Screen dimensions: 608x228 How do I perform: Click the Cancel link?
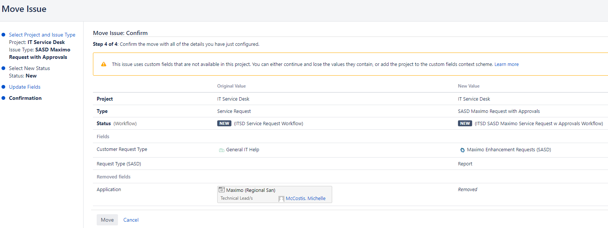[x=131, y=220]
